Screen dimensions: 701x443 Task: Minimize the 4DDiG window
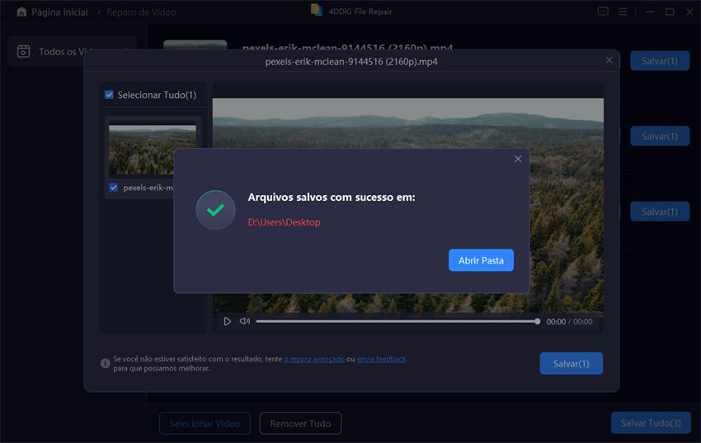pos(650,12)
